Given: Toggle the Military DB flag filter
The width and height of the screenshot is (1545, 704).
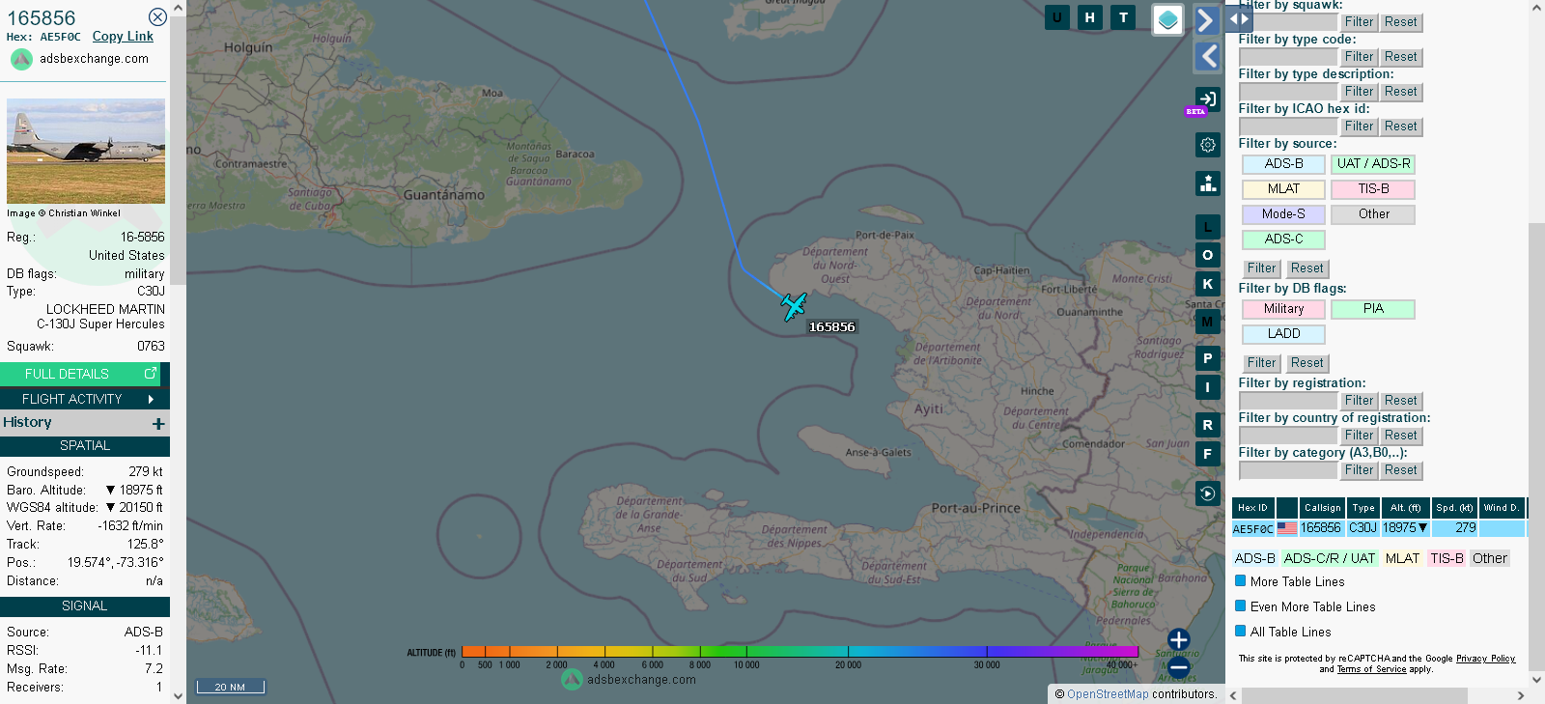Looking at the screenshot, I should coord(1283,309).
